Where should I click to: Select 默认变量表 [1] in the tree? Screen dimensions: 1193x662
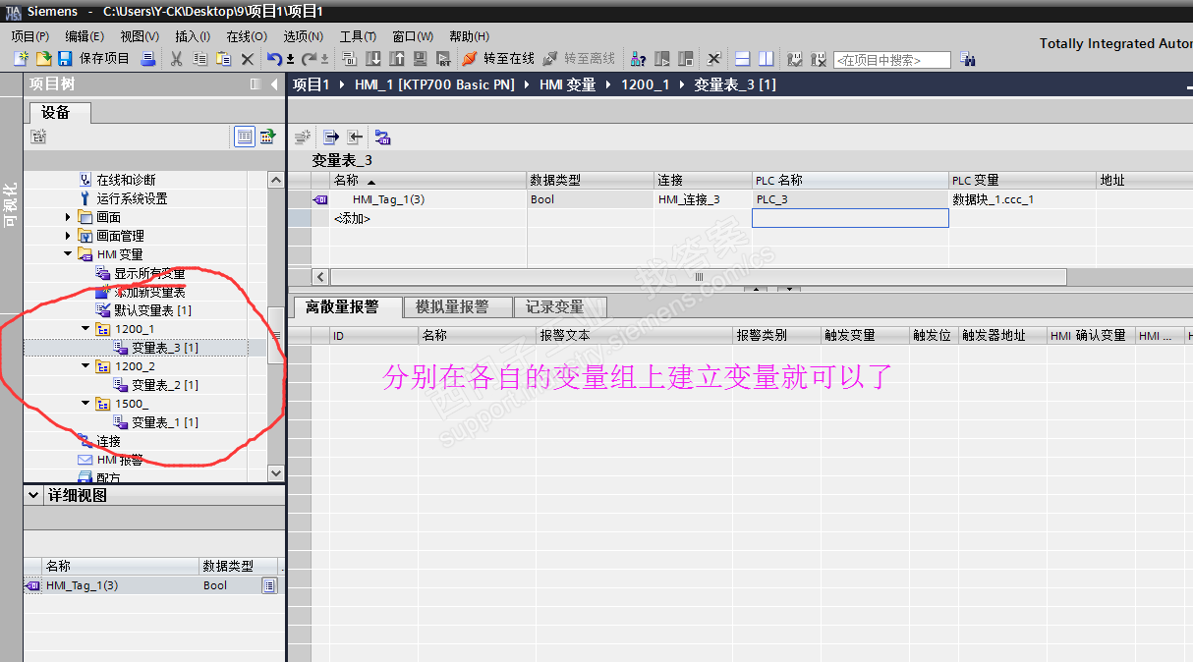point(152,310)
